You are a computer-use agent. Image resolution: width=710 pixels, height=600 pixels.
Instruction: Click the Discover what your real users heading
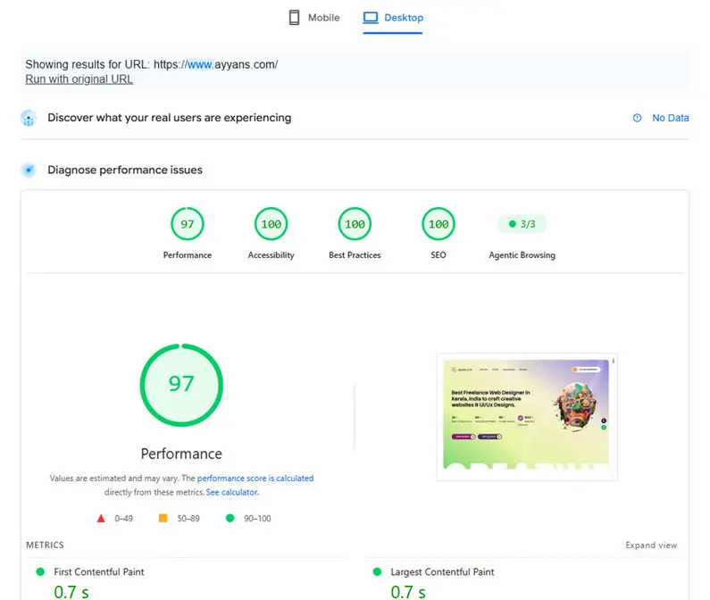click(x=170, y=118)
